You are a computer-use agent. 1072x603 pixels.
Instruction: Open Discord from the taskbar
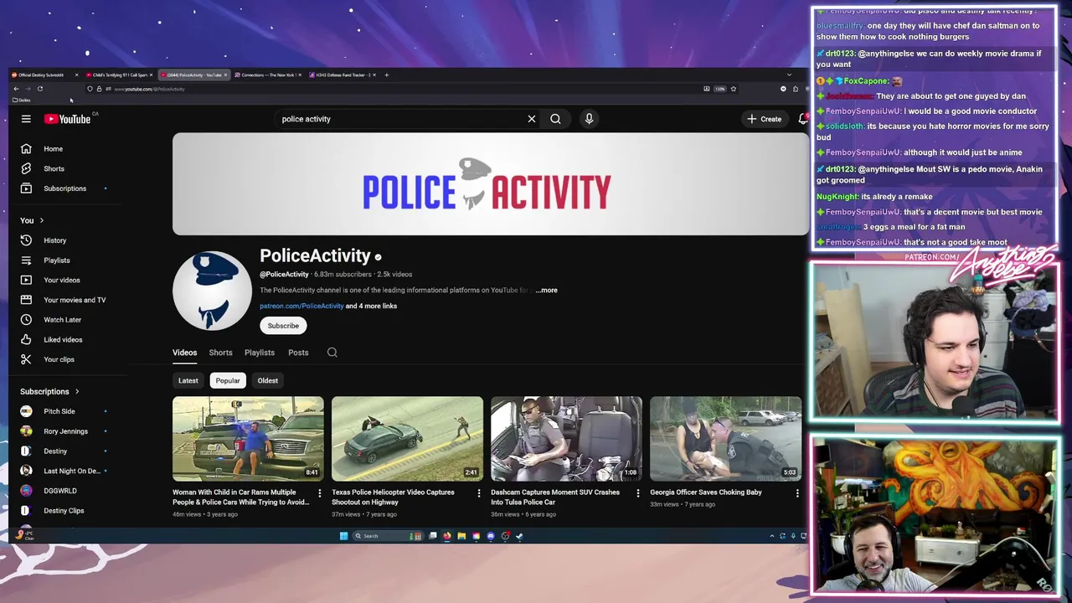coord(491,536)
